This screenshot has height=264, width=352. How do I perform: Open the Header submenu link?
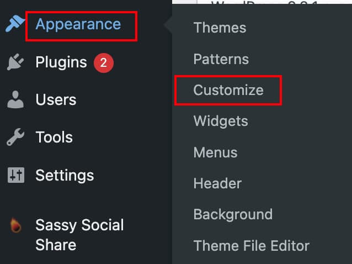(217, 183)
